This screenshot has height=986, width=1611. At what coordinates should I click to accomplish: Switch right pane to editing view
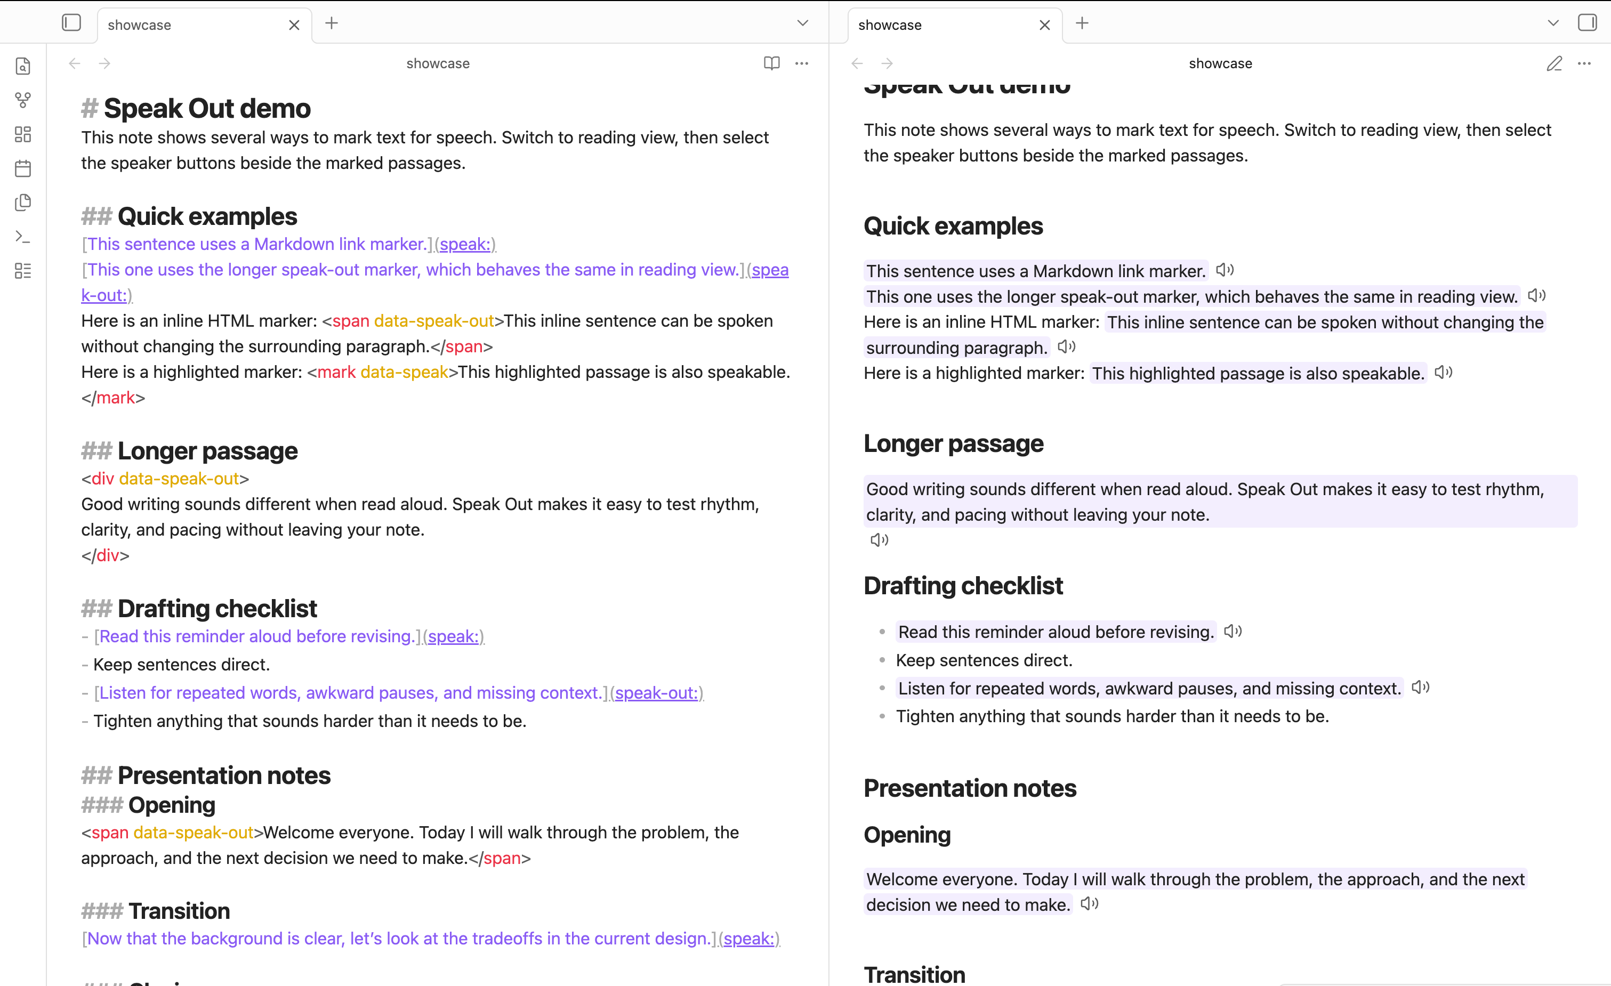1554,63
